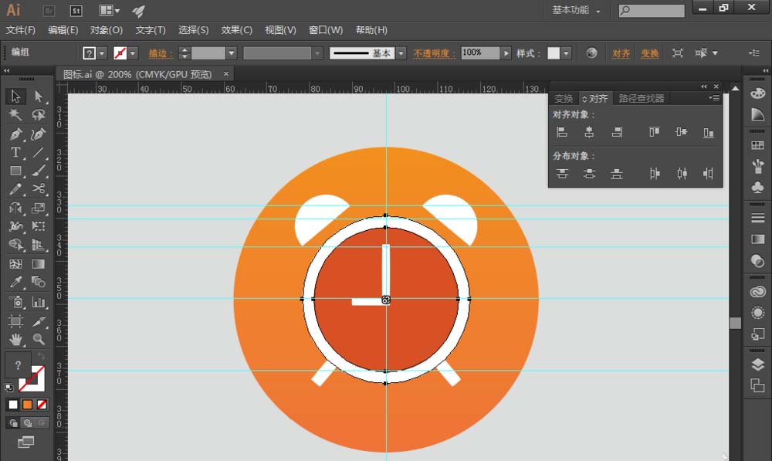Switch to 变换 panel tab
The width and height of the screenshot is (772, 461).
(564, 99)
